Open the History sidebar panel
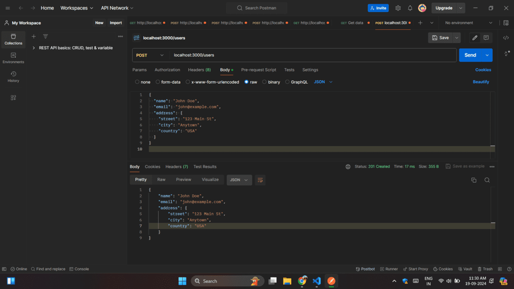Viewport: 514px width, 289px height. pyautogui.click(x=13, y=76)
